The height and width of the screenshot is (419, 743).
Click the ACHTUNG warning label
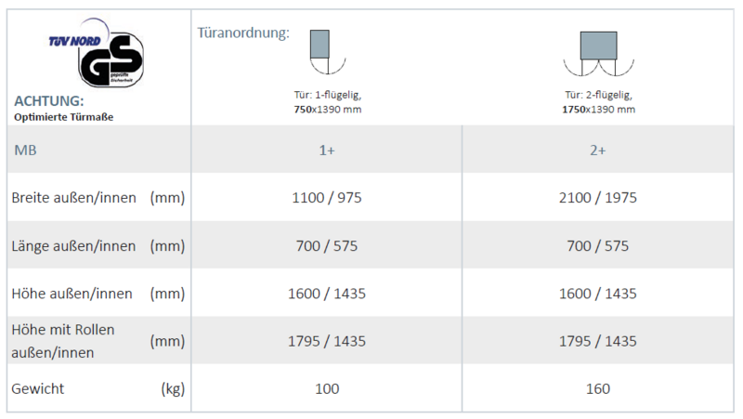(49, 100)
